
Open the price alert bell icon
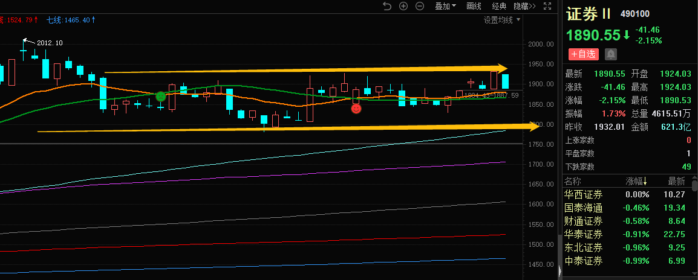(x=611, y=55)
